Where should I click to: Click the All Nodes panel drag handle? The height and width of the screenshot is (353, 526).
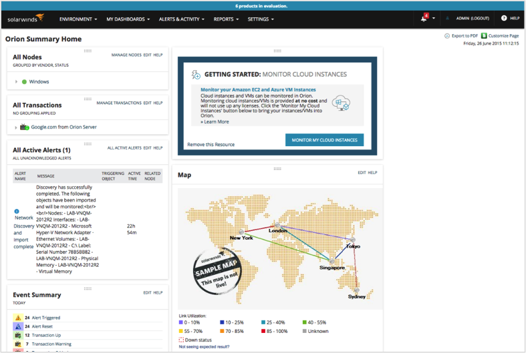coord(88,51)
